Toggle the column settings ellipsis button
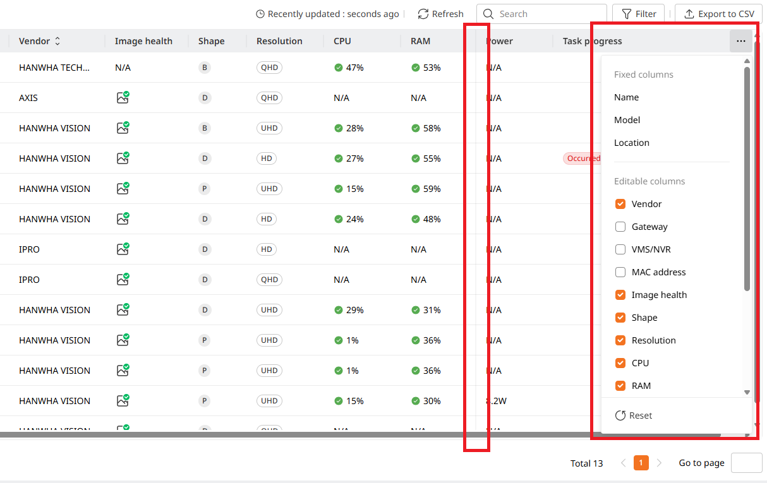 [x=741, y=41]
